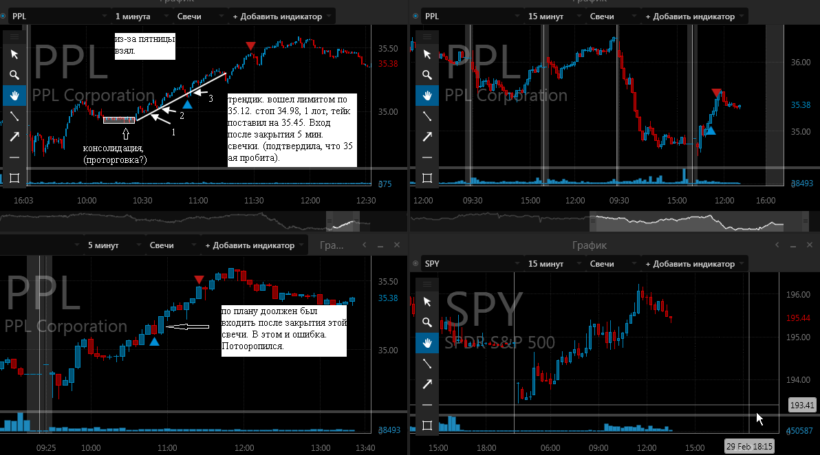Toggle the link radio button next to the SPY ticker
This screenshot has width=820, height=455.
[x=416, y=264]
